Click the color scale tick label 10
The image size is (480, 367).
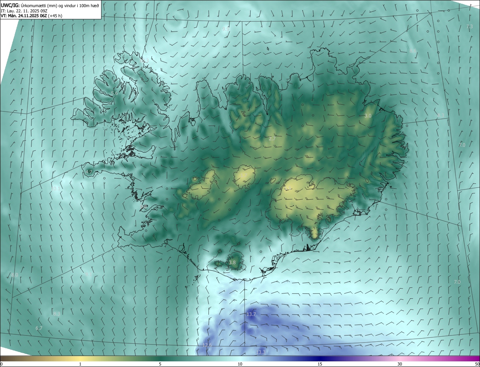click(x=240, y=364)
